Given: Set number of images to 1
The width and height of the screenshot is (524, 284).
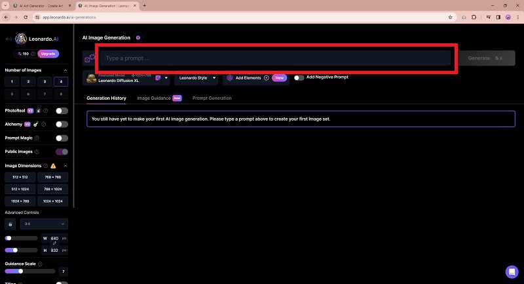Looking at the screenshot, I should click(x=12, y=81).
